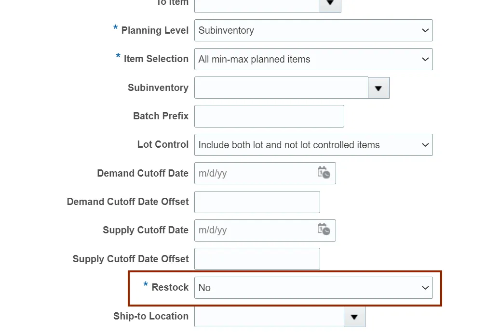486x332 pixels.
Task: Click the Demand Cutoff Date field
Action: coord(255,173)
